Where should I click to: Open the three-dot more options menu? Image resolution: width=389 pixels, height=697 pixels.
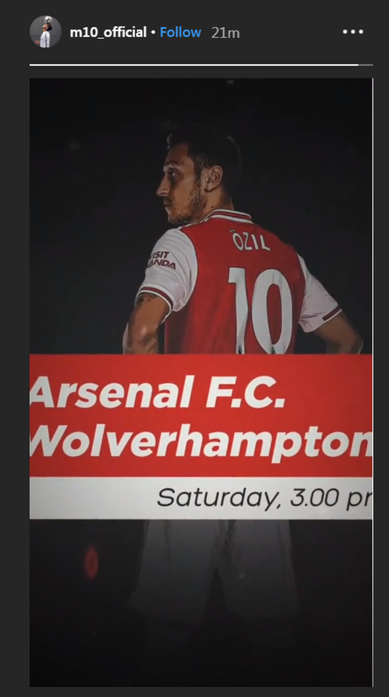353,32
